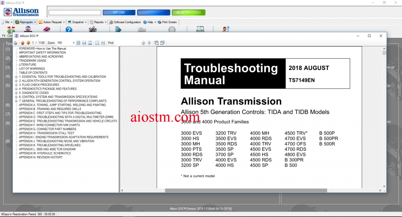Click '#Days in Reactivation Period: 365' status text
The height and width of the screenshot is (217, 402).
coord(22,214)
